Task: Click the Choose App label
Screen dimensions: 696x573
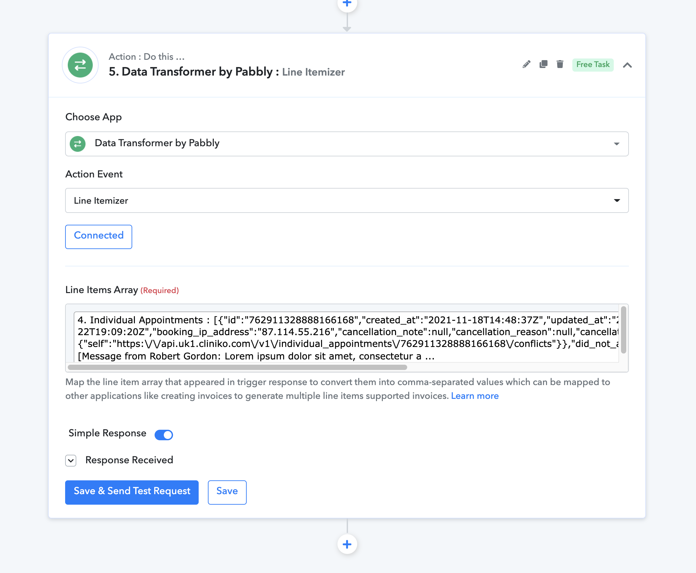Action: pyautogui.click(x=93, y=117)
